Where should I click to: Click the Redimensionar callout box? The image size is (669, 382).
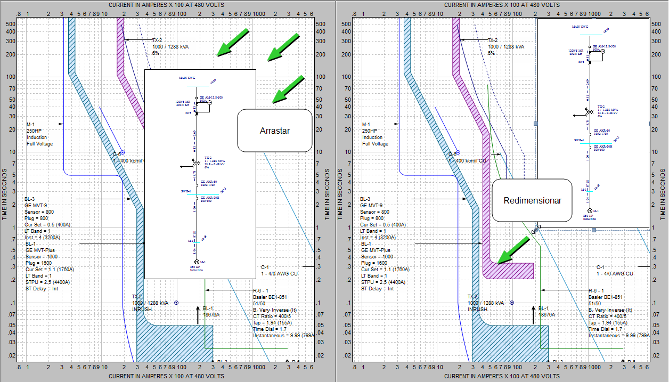(x=532, y=200)
